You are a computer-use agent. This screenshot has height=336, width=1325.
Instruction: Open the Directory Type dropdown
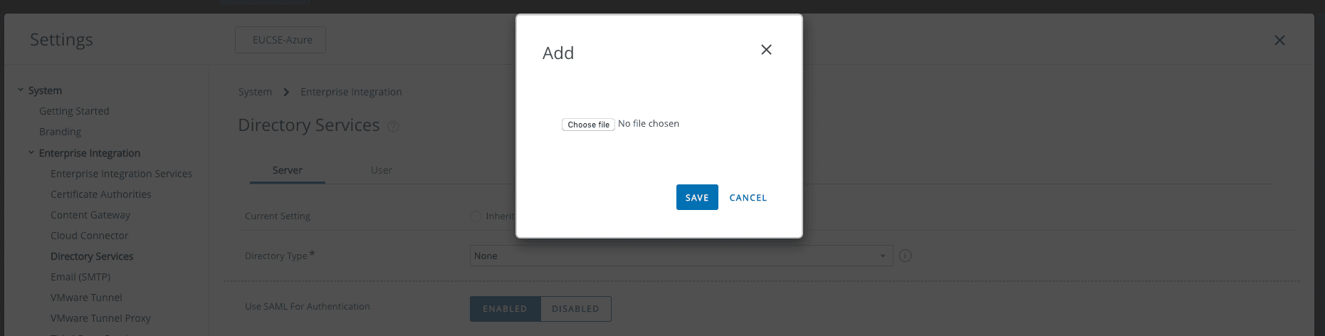pos(681,256)
